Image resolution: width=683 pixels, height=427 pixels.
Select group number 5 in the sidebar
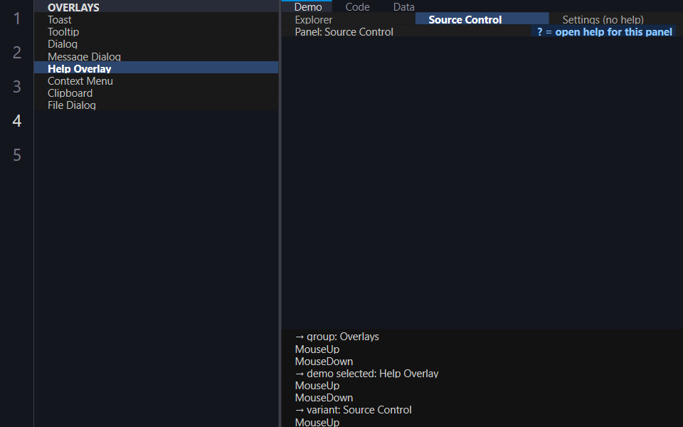16,154
